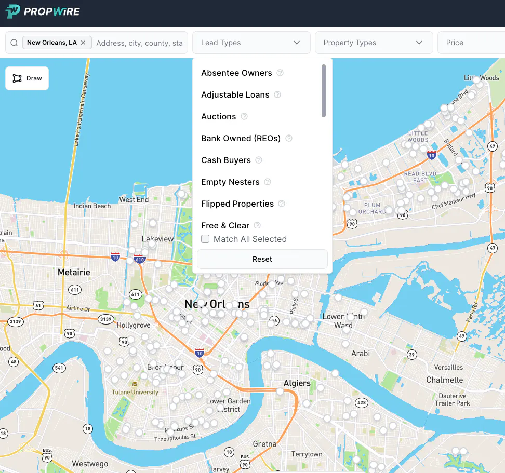Reset the lead type filters

(x=262, y=259)
